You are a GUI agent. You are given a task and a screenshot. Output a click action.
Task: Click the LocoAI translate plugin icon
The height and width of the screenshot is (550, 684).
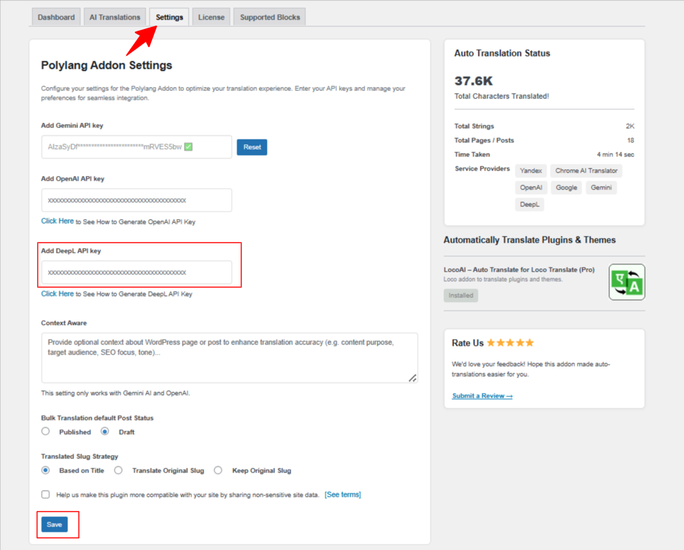tap(627, 282)
